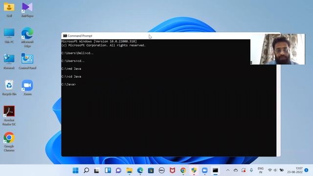The height and width of the screenshot is (176, 313).
Task: Open Microsoft Edge from the taskbar
Action: (x=140, y=171)
